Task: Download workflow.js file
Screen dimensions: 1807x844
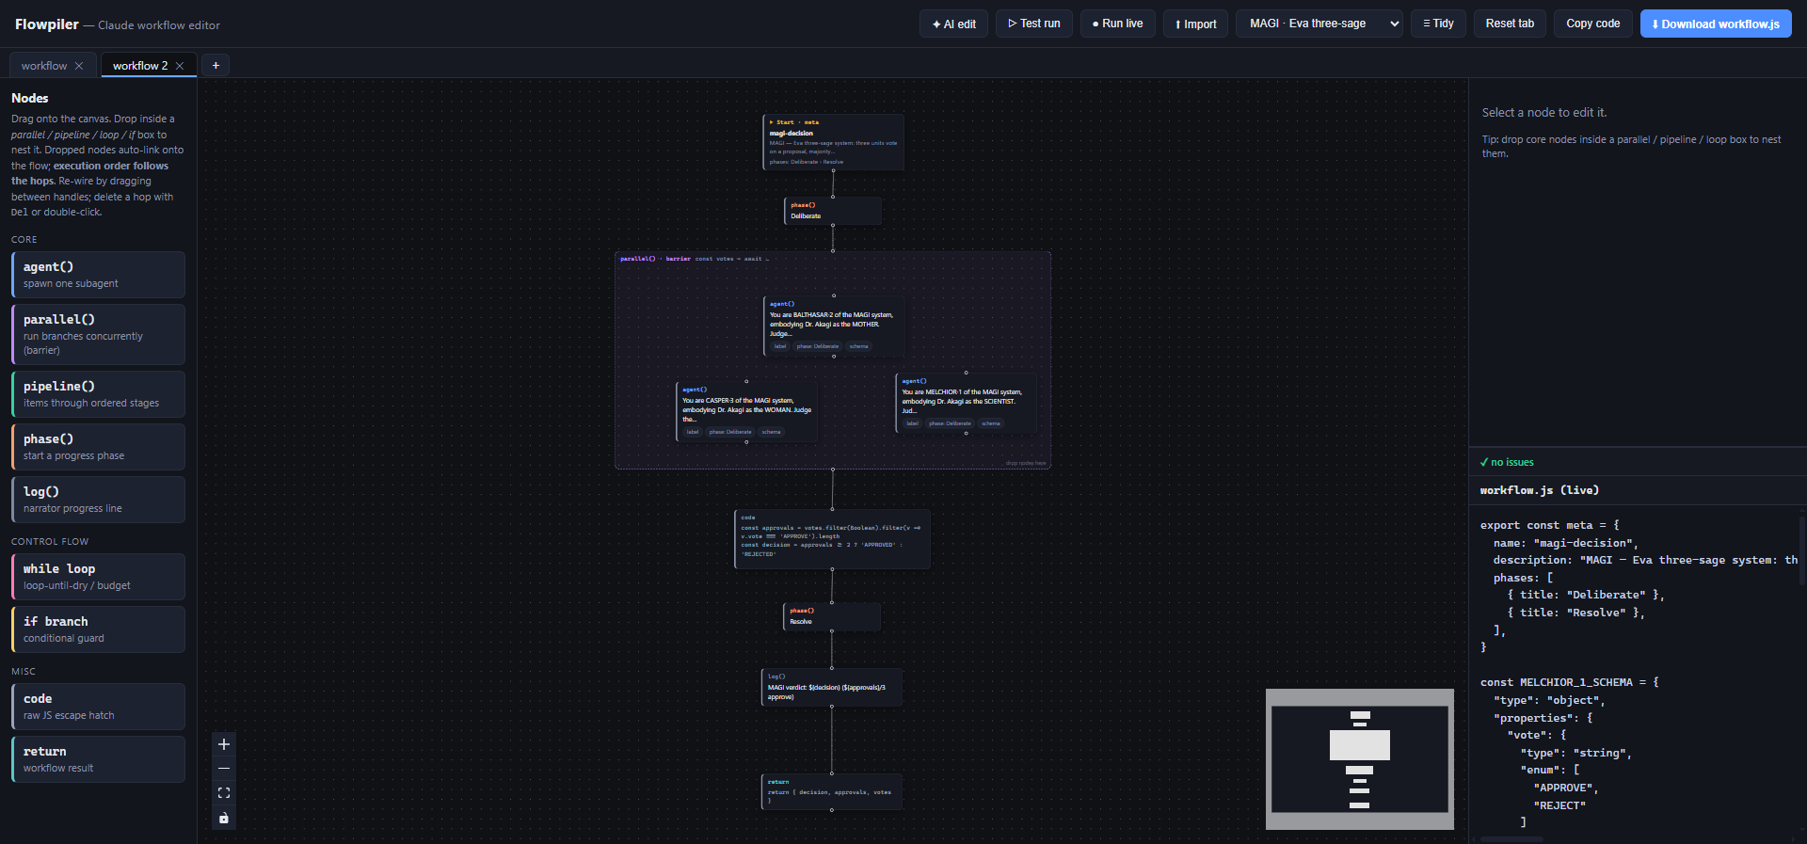Action: click(x=1716, y=24)
